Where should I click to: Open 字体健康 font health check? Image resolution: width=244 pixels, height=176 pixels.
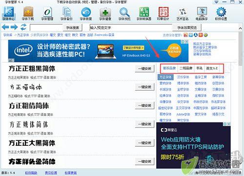pyautogui.click(x=105, y=14)
